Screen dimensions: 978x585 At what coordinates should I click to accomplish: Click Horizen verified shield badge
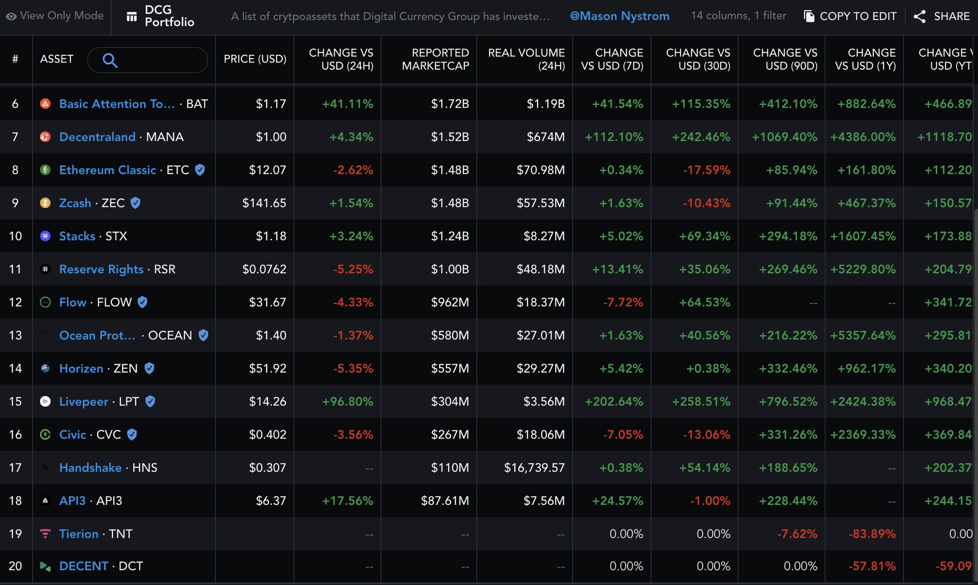[149, 368]
